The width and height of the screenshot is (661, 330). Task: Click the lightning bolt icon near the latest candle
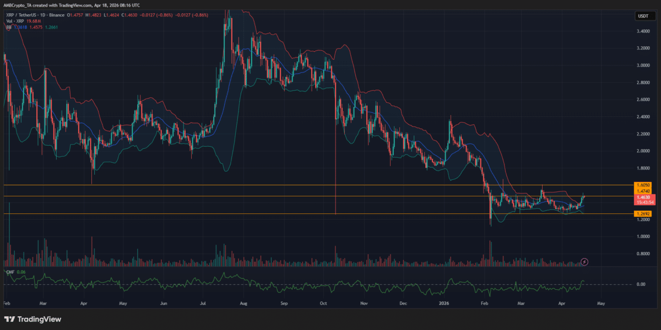[x=584, y=262]
